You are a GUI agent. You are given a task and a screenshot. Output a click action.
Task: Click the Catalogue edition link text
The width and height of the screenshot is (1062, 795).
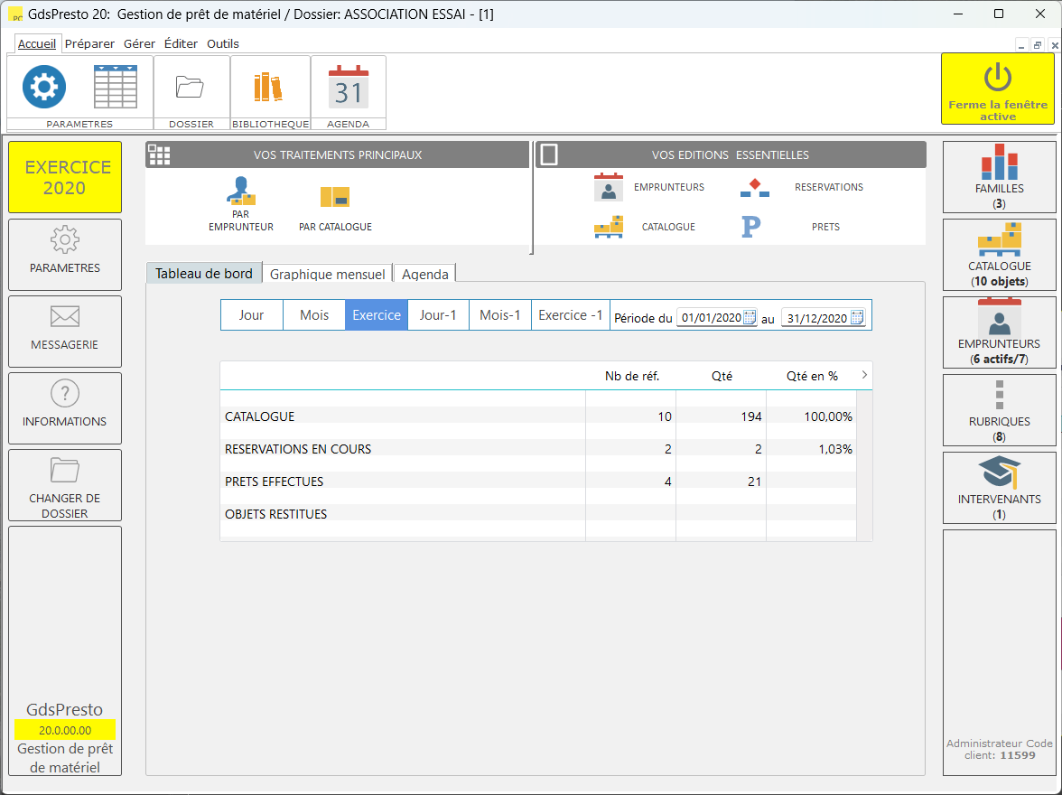click(x=668, y=227)
